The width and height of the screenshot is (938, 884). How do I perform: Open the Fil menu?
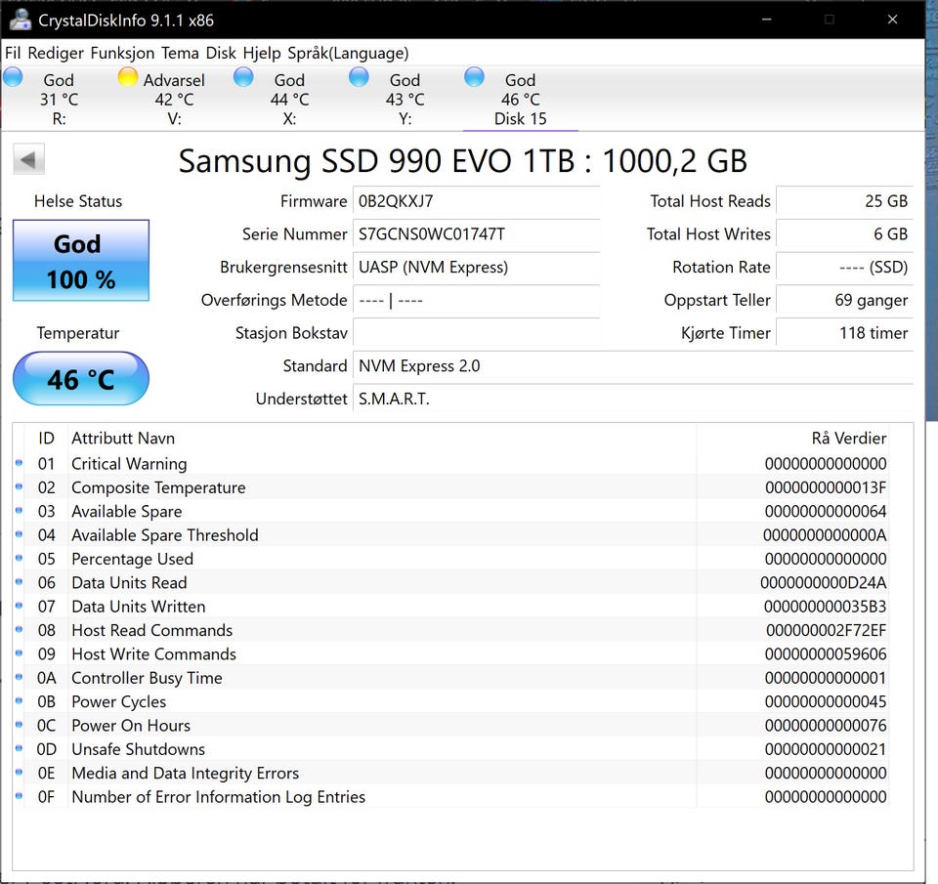[13, 53]
